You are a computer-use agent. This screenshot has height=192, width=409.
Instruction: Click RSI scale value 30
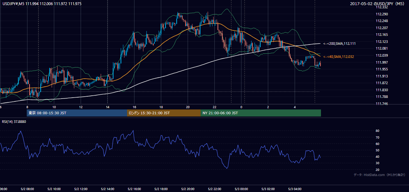377,163
